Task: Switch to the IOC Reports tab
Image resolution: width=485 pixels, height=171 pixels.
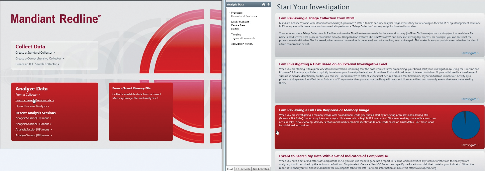Action: (x=242, y=169)
